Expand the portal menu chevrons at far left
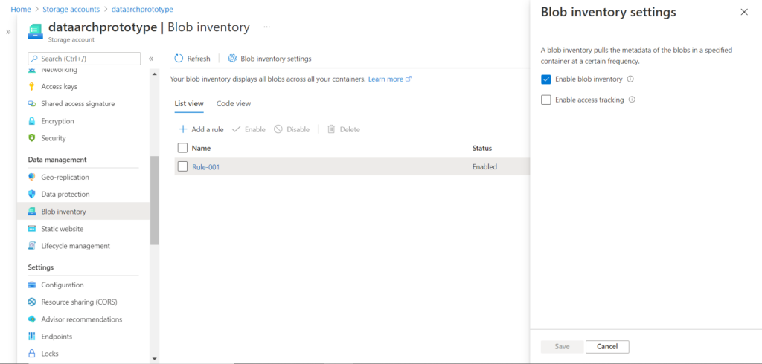The image size is (762, 364). click(x=8, y=32)
